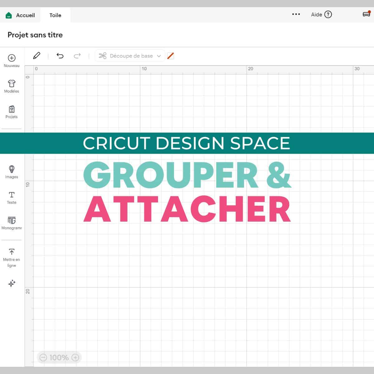Undo the last action
Image resolution: width=374 pixels, height=374 pixels.
(x=60, y=56)
